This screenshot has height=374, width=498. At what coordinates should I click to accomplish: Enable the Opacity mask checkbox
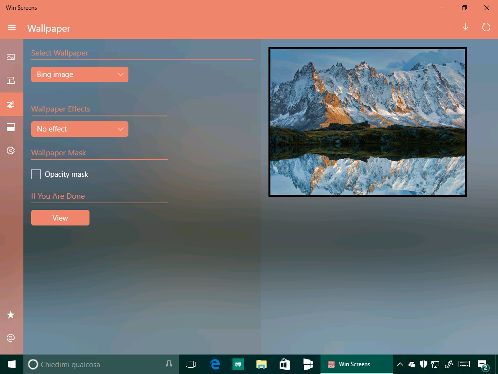click(x=36, y=174)
